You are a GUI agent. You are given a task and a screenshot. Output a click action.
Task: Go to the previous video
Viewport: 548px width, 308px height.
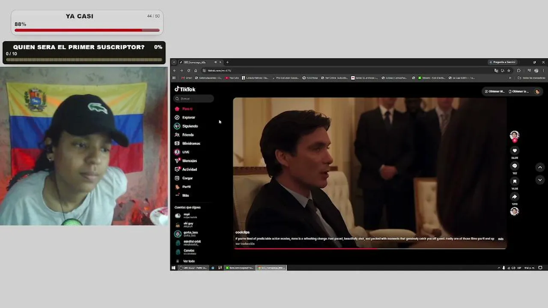540,167
